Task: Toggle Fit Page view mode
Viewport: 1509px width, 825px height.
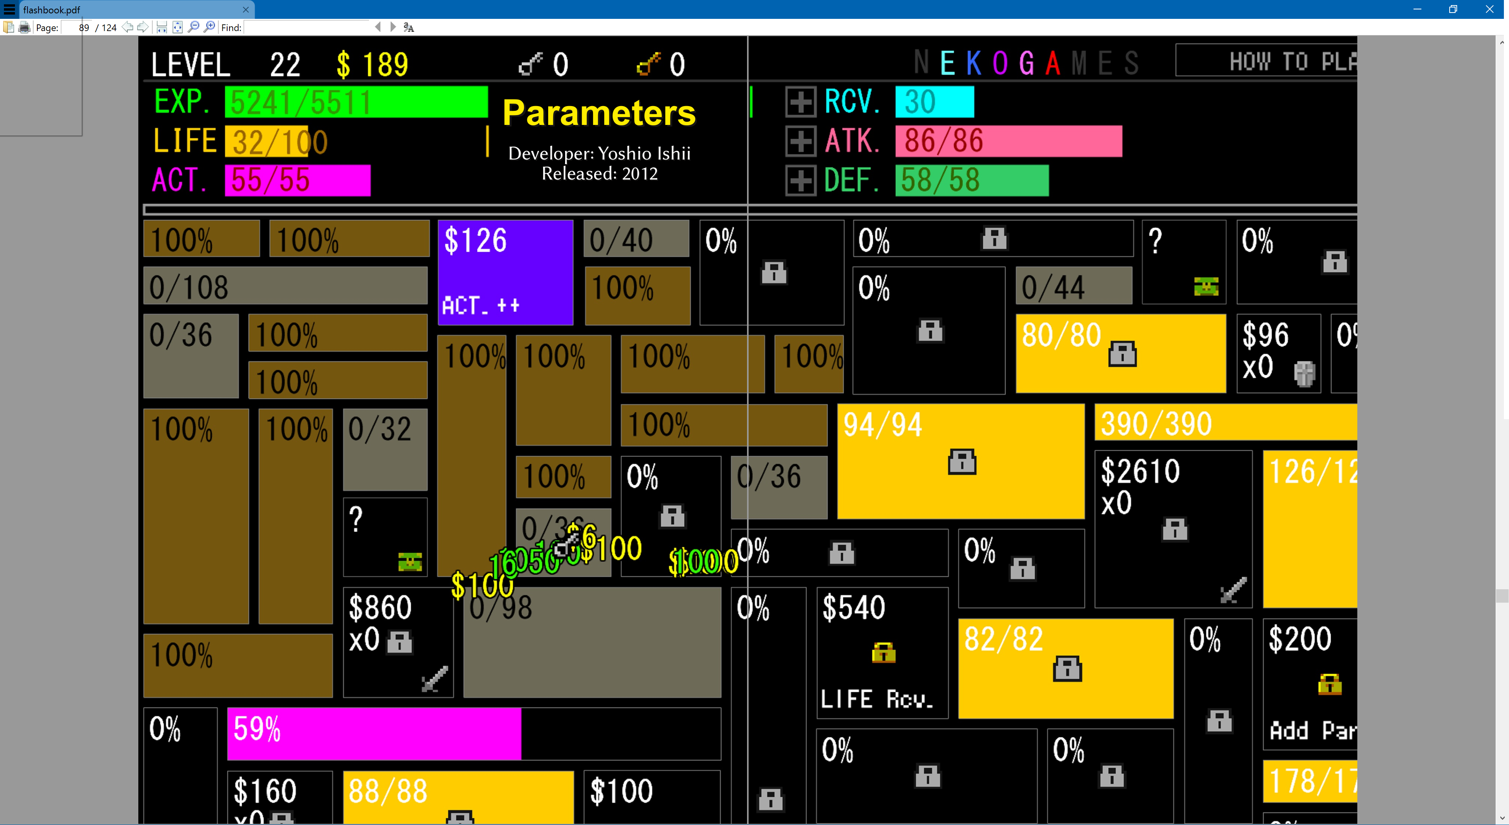Action: (x=178, y=27)
